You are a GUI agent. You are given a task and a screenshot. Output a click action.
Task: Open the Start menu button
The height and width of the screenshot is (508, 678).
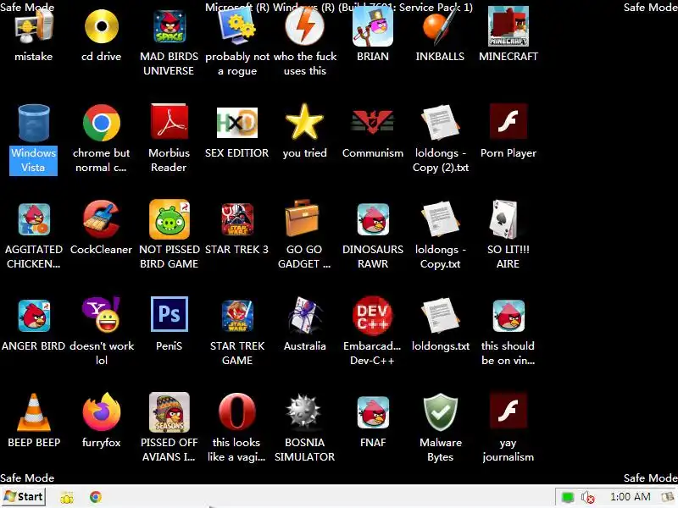pyautogui.click(x=24, y=497)
